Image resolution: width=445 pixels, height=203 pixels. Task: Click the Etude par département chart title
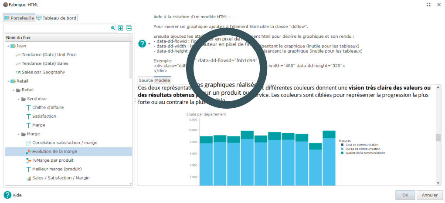click(x=206, y=114)
